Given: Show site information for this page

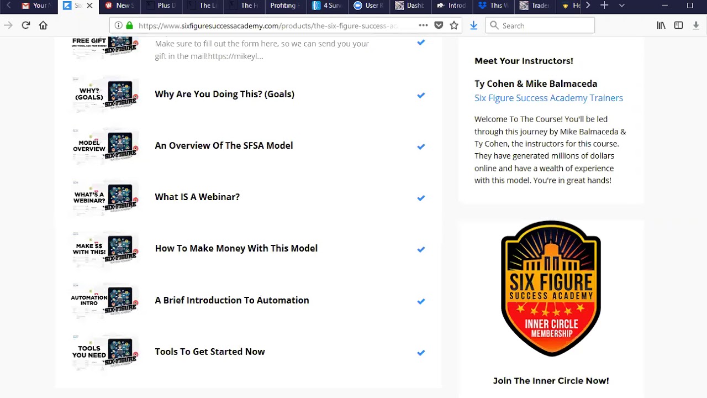Looking at the screenshot, I should pos(118,25).
